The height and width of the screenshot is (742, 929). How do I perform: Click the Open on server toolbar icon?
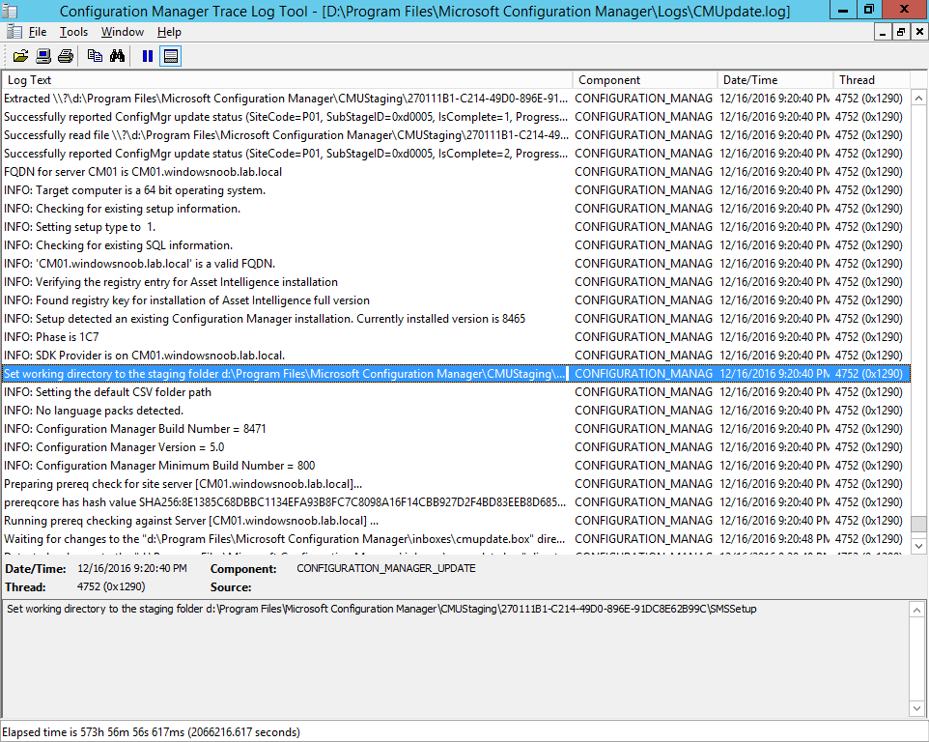click(43, 56)
